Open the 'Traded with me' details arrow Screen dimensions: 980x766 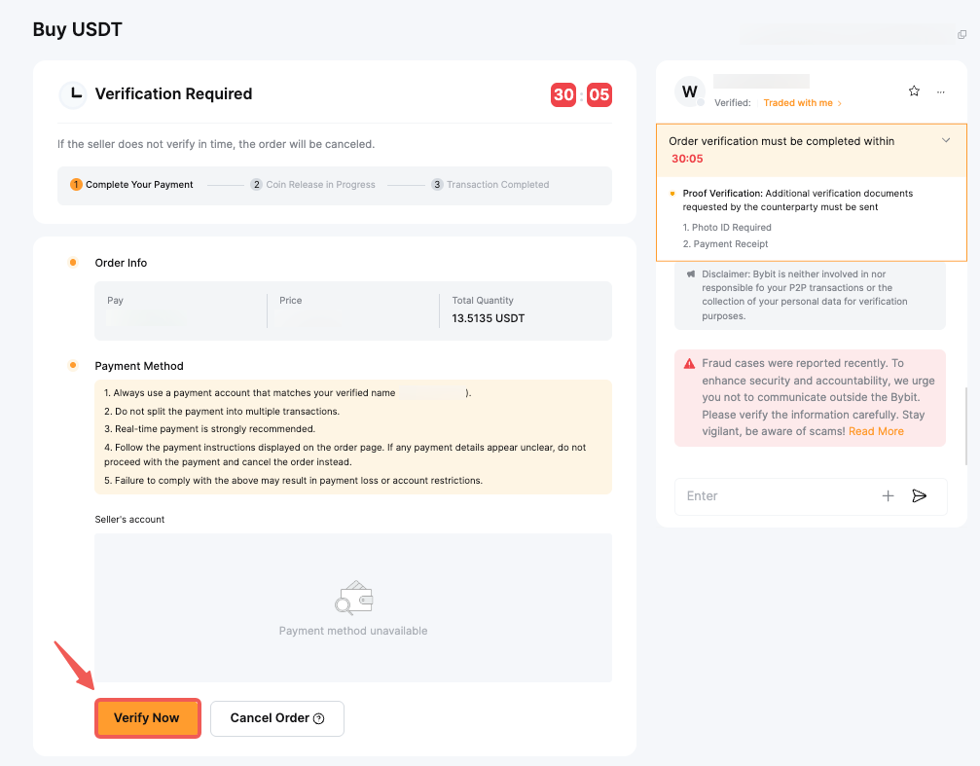839,103
